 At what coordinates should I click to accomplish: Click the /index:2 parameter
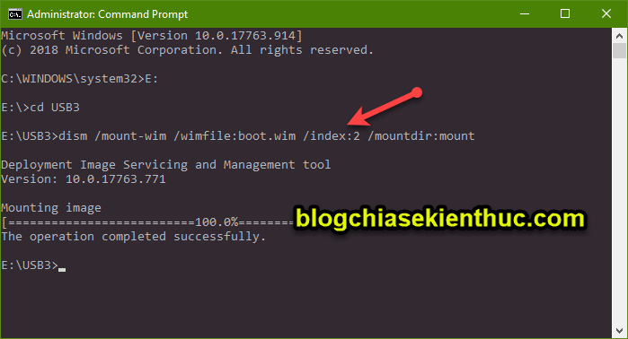pos(332,136)
